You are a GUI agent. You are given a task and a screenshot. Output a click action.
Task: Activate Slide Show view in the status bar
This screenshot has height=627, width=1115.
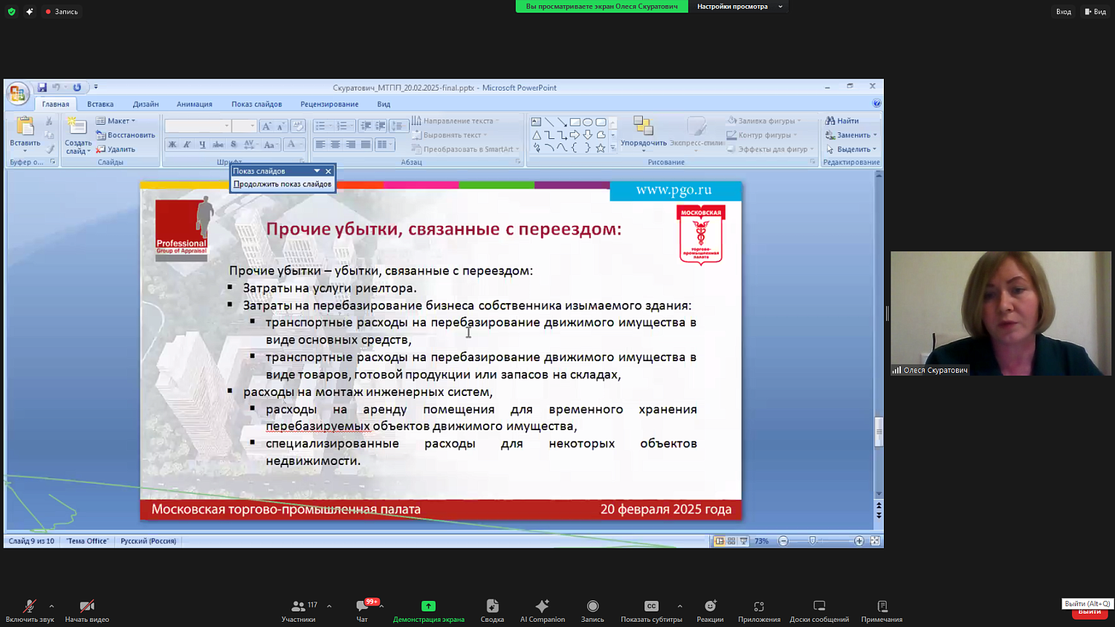743,541
